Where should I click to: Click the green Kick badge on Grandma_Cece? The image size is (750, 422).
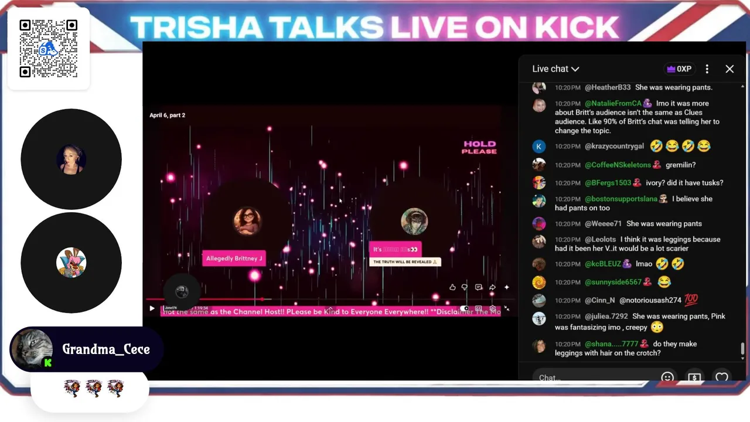pos(48,363)
